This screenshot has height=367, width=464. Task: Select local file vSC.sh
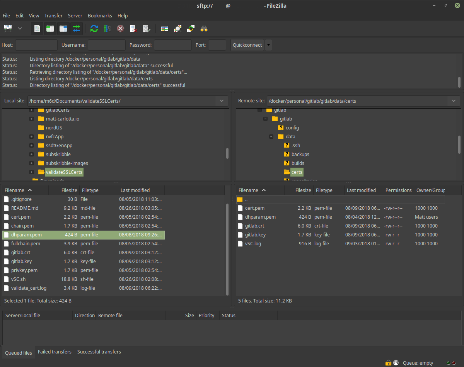84,279
